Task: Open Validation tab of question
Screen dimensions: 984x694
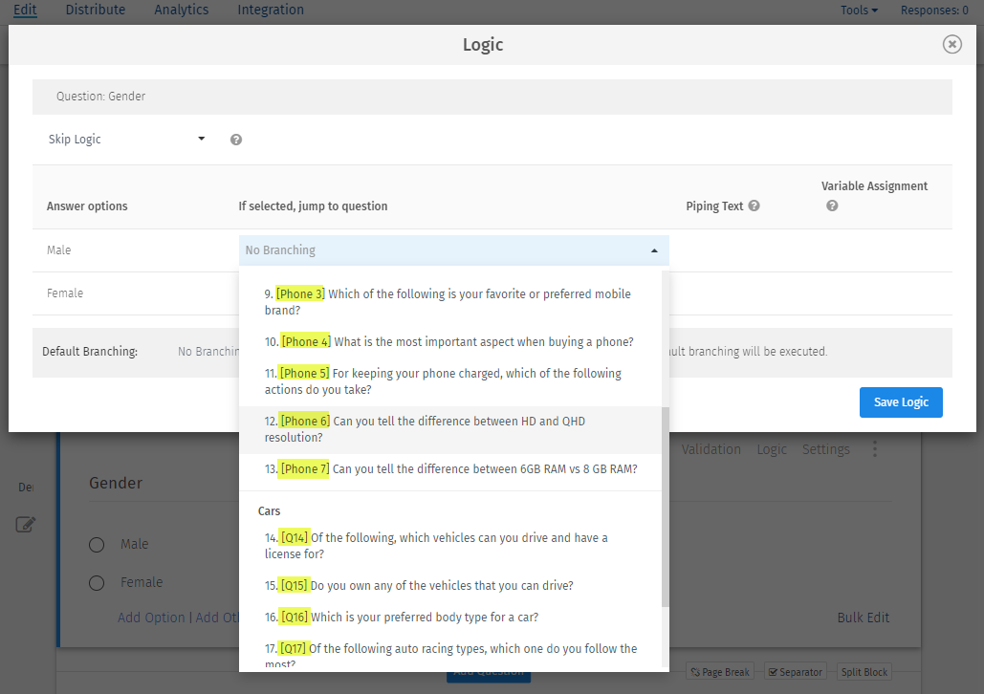Action: (711, 449)
